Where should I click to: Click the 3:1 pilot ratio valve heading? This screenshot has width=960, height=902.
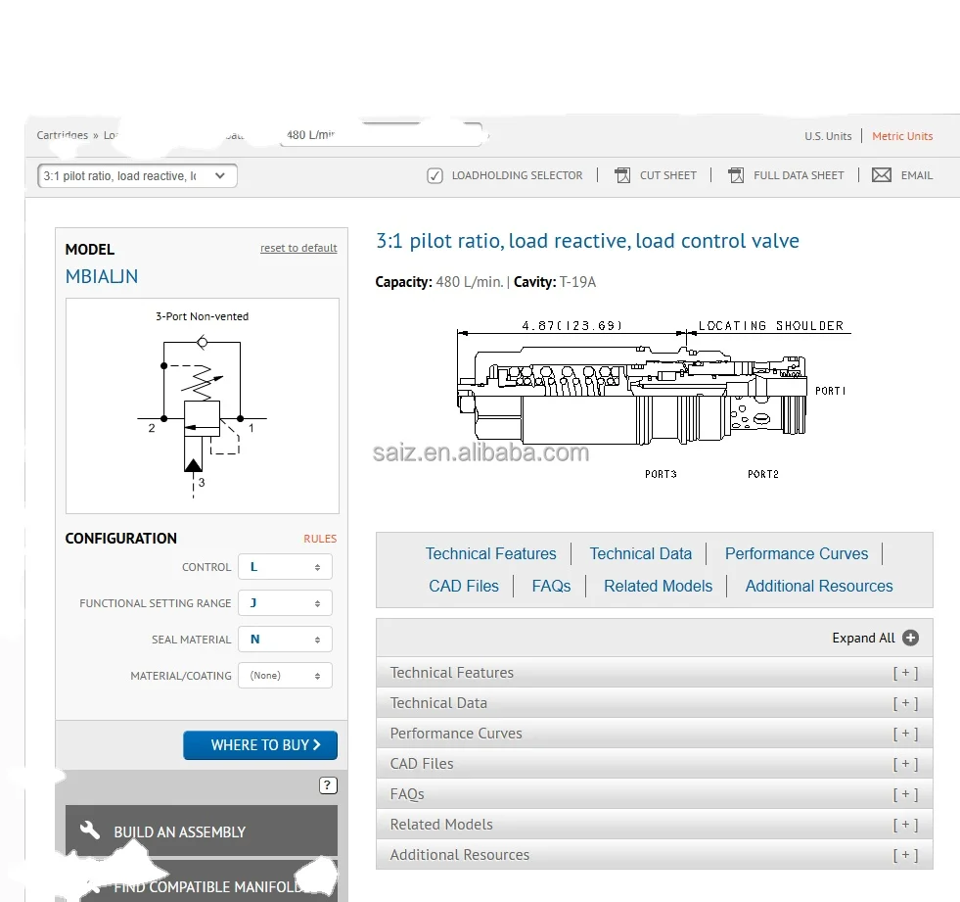point(587,242)
